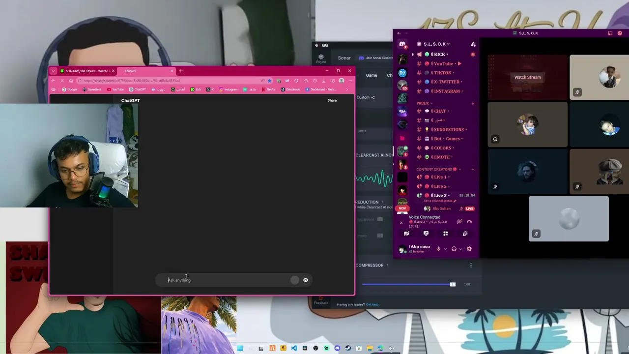Open the Netflix bookmark
Image resolution: width=629 pixels, height=354 pixels.
tap(269, 89)
